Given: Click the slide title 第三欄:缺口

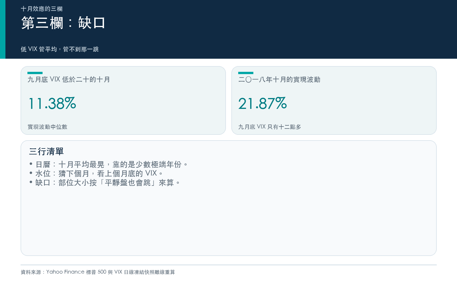Looking at the screenshot, I should [x=63, y=23].
